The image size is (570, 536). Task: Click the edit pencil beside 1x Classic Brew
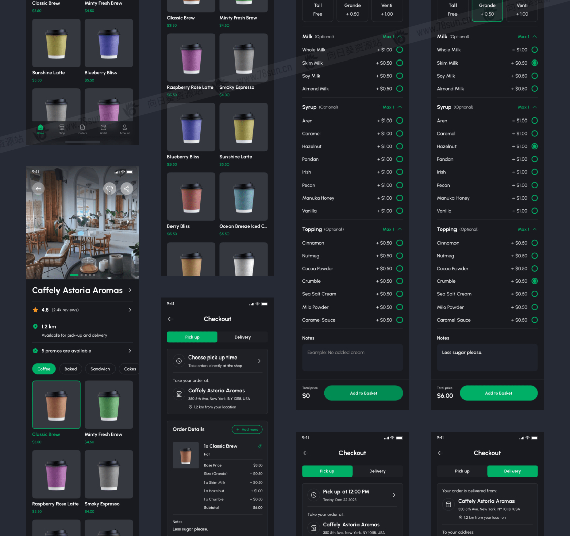coord(260,446)
